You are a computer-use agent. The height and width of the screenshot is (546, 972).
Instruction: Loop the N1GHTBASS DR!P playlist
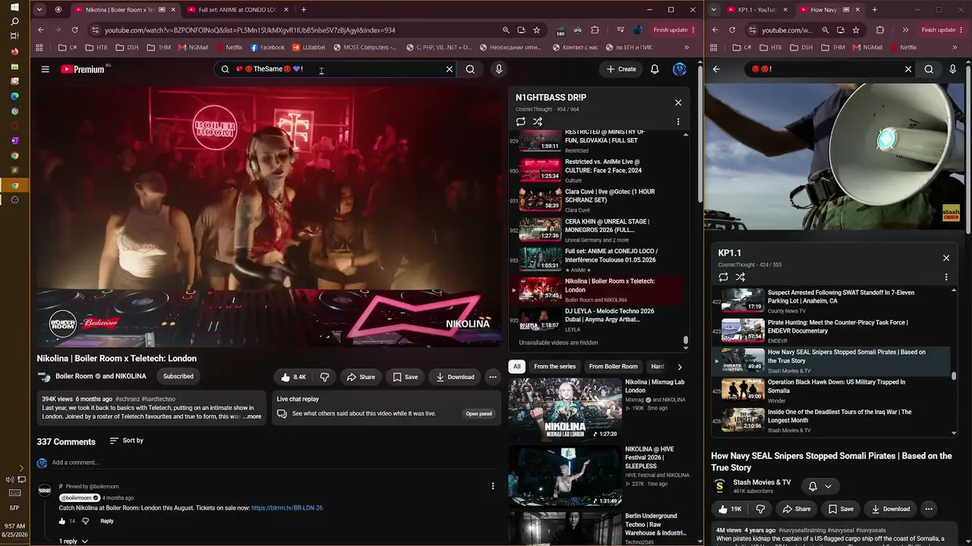click(x=521, y=121)
